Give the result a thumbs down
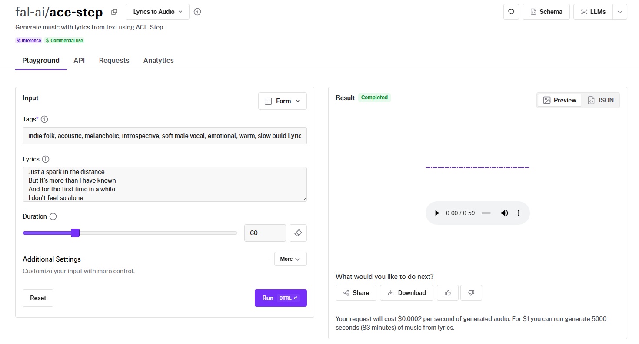Screen dimensions: 639x344 [x=471, y=293]
